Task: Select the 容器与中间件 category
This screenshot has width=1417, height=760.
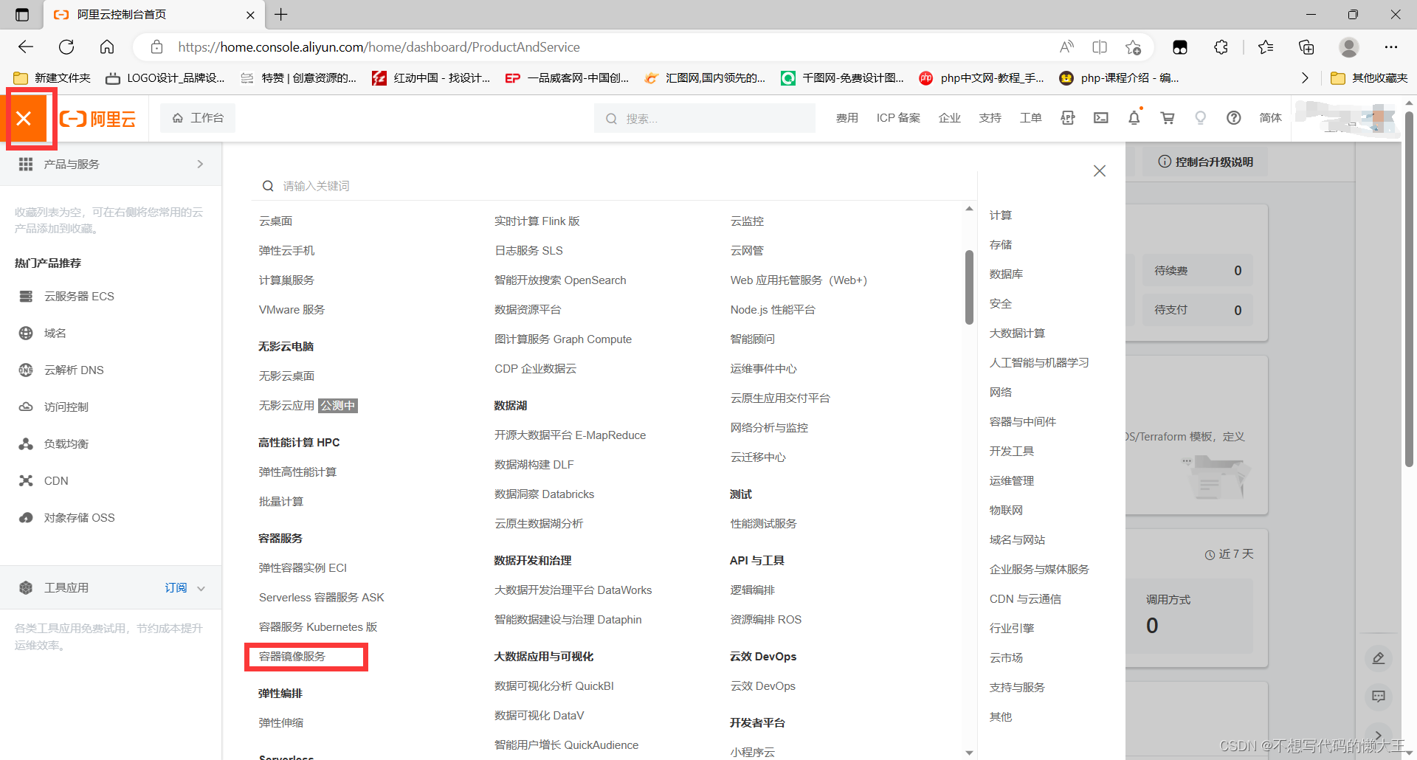Action: 1023,421
